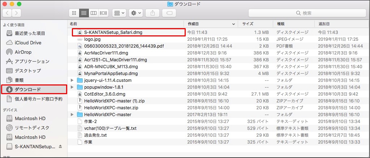This screenshot has width=370, height=158.
Task: Select the 作業-2 file
Action: coord(90,122)
